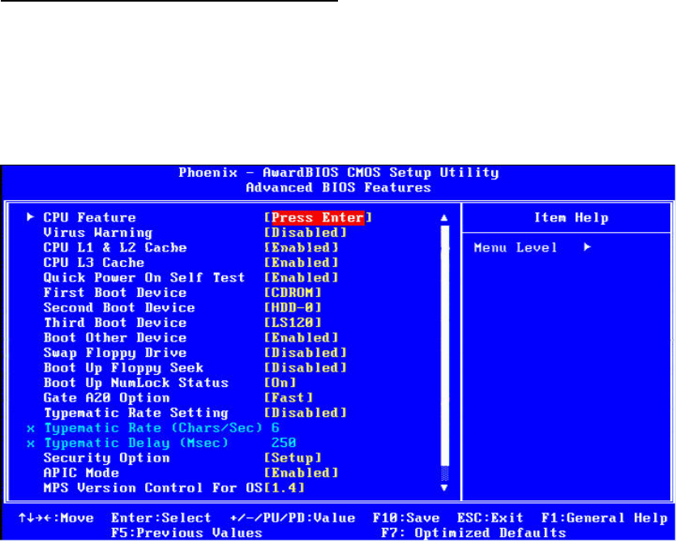Select the Swap Floppy Drive label
This screenshot has height=541, width=676.
point(115,353)
